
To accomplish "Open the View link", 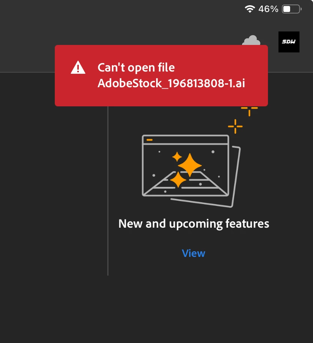I will coord(194,253).
